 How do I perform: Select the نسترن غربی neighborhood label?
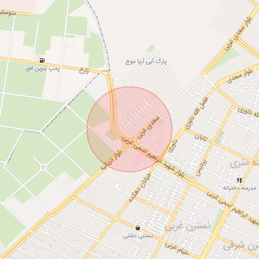pyautogui.click(x=188, y=226)
